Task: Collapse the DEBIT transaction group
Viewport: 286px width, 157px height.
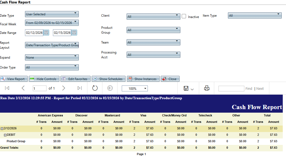Action: [x=5, y=135]
